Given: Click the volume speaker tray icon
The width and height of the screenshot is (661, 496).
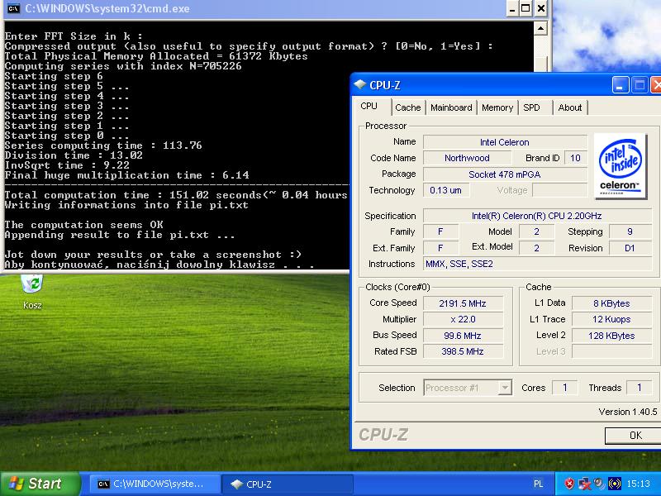Looking at the screenshot, I should [x=599, y=484].
